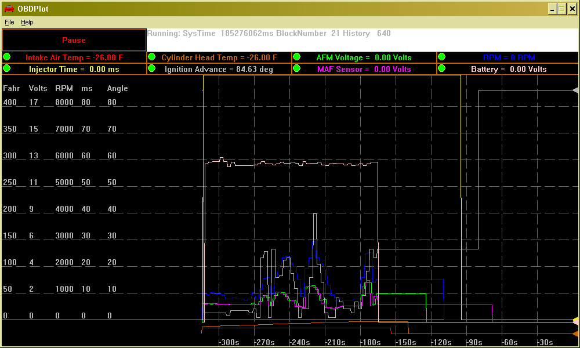Screen dimensions: 580x348
Task: Toggle the green indicator beside Cylinder Head Temp
Action: point(152,57)
